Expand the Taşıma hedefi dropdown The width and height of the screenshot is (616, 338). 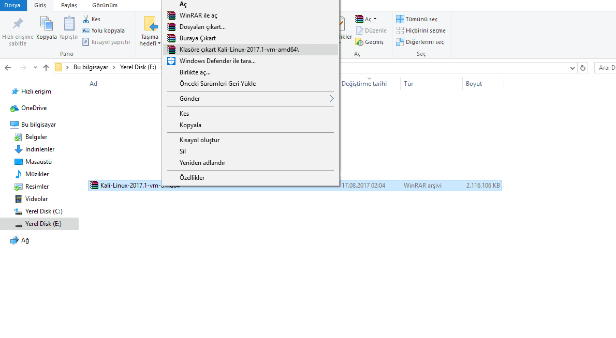click(159, 43)
